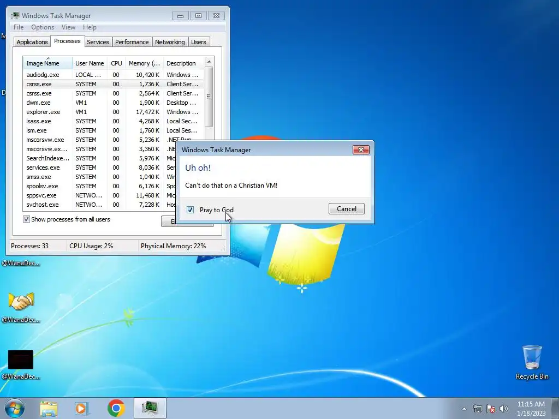Open the network tray icon
The image size is (559, 419).
477,409
